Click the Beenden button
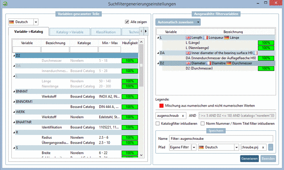This screenshot has height=170, width=284. 268,159
